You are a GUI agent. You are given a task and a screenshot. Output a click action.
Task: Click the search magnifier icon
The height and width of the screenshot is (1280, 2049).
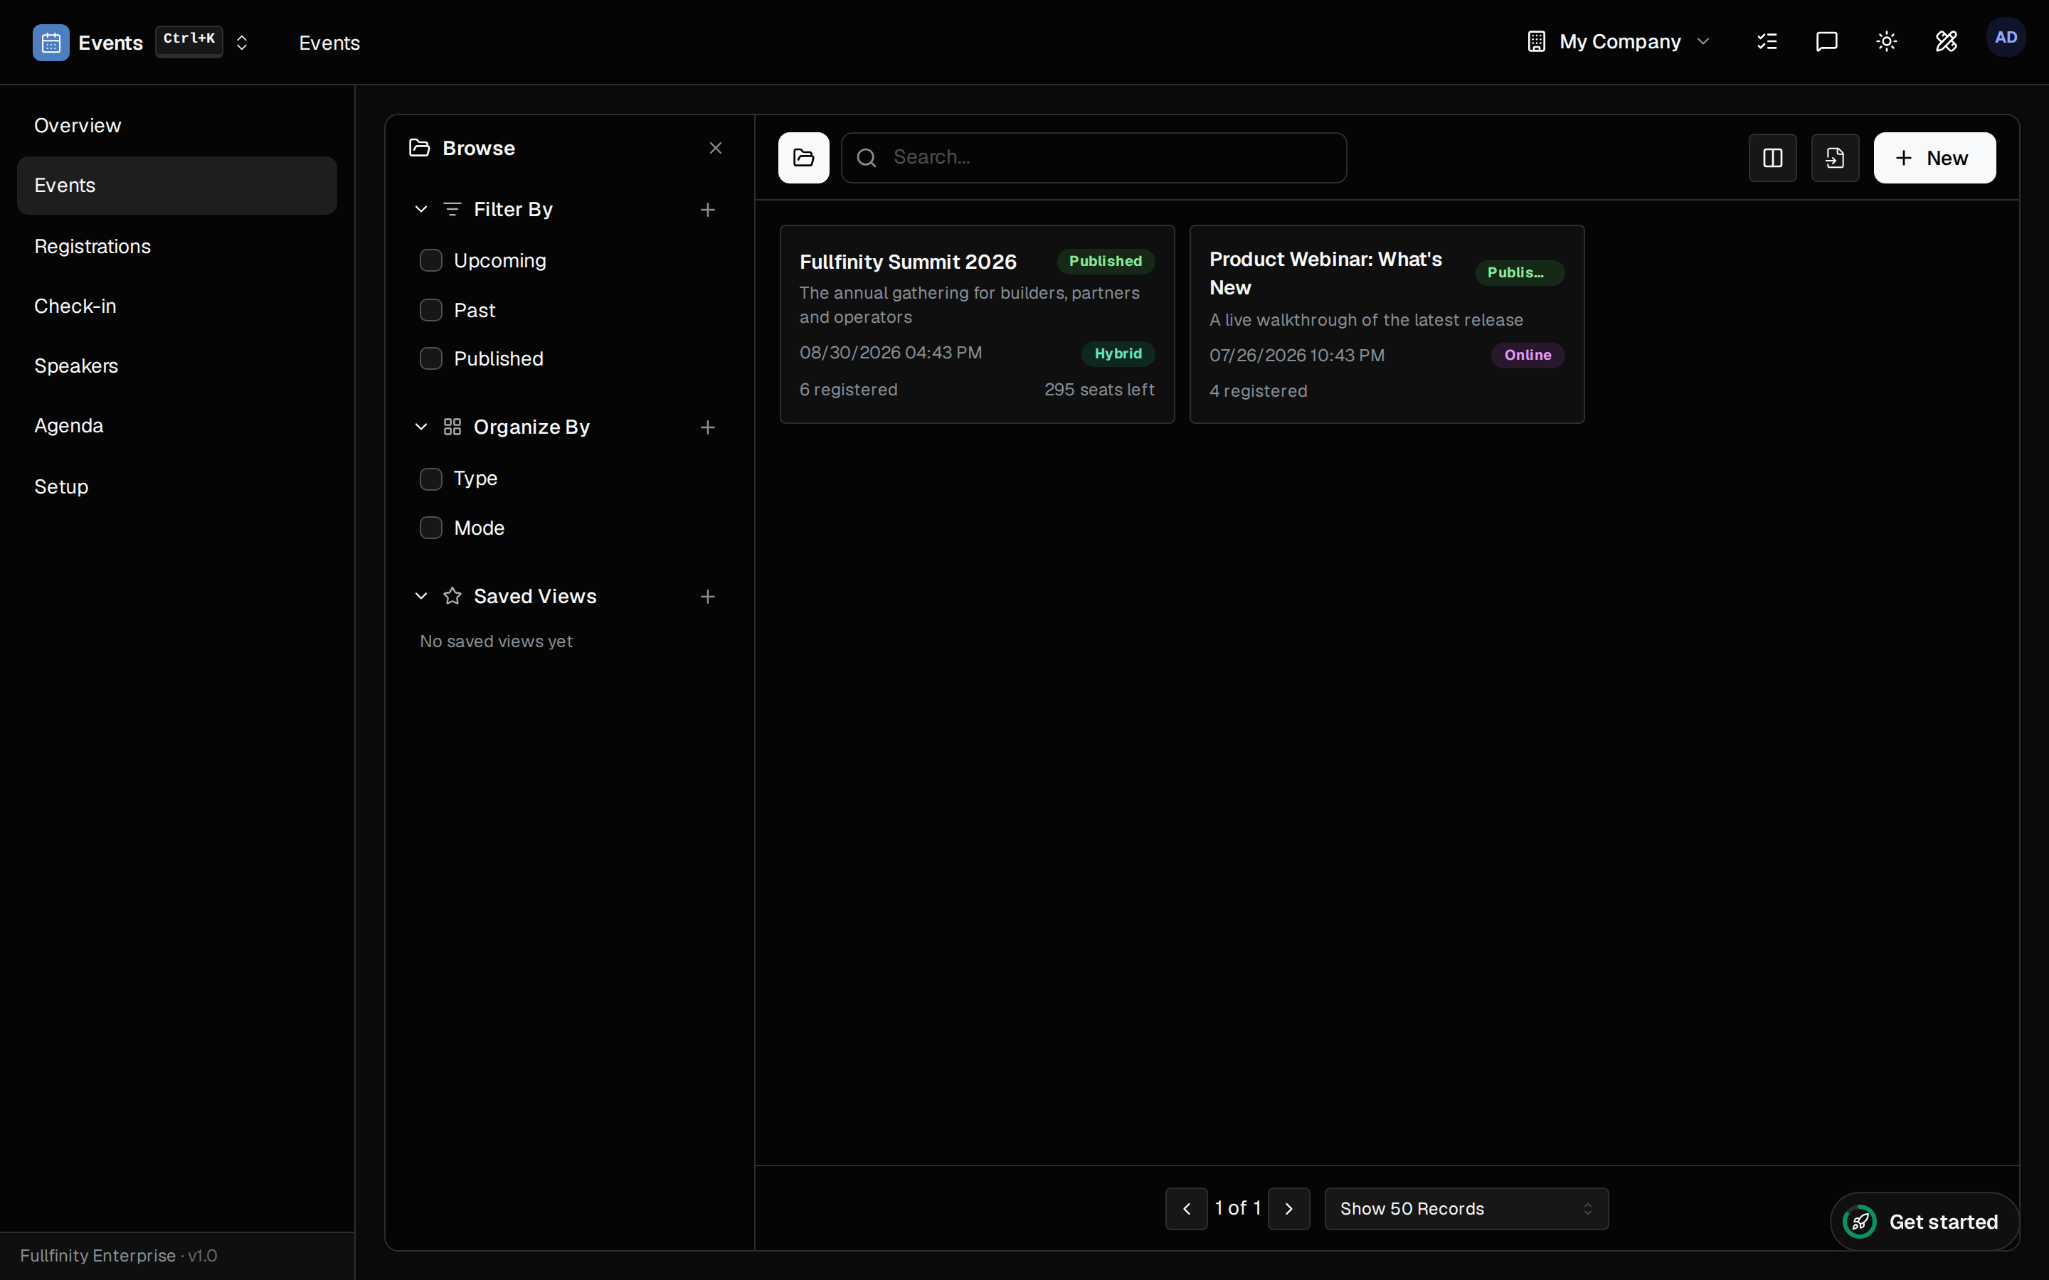pyautogui.click(x=866, y=157)
